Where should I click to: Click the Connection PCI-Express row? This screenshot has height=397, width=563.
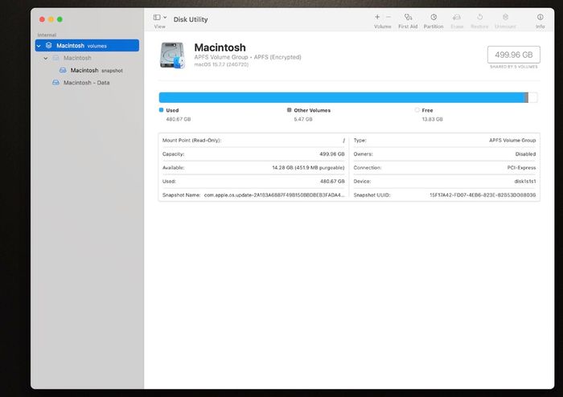pyautogui.click(x=445, y=167)
